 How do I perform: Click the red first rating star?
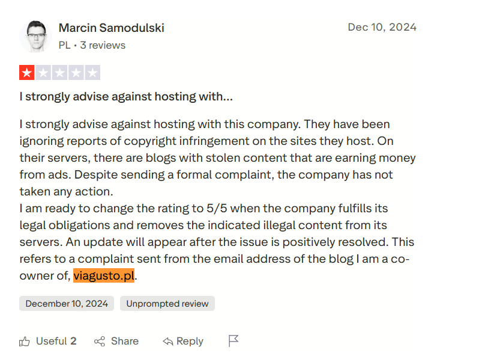click(27, 73)
